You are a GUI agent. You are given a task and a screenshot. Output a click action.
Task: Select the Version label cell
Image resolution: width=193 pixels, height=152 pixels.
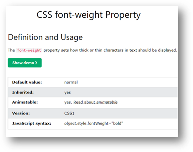pos(21,113)
